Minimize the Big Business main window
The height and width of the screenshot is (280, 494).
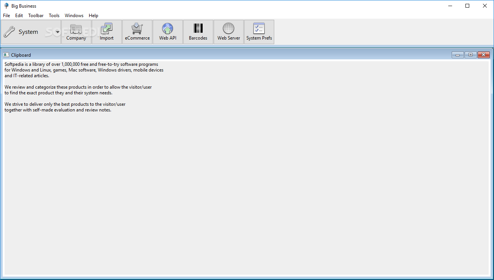coord(450,6)
